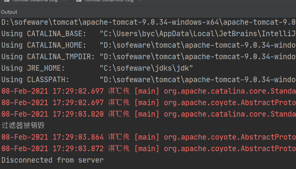Click the 17:29:03.820 catalina.core log entry
This screenshot has width=296, height=169.
[148, 114]
